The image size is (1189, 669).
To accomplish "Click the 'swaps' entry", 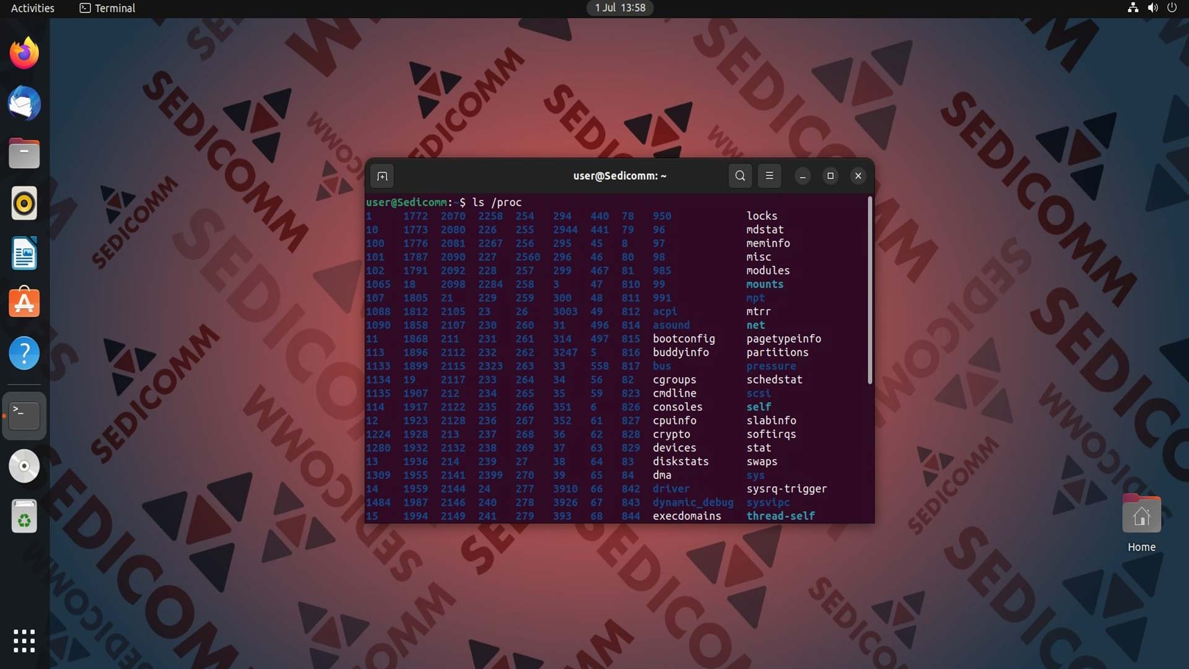I will (x=762, y=461).
